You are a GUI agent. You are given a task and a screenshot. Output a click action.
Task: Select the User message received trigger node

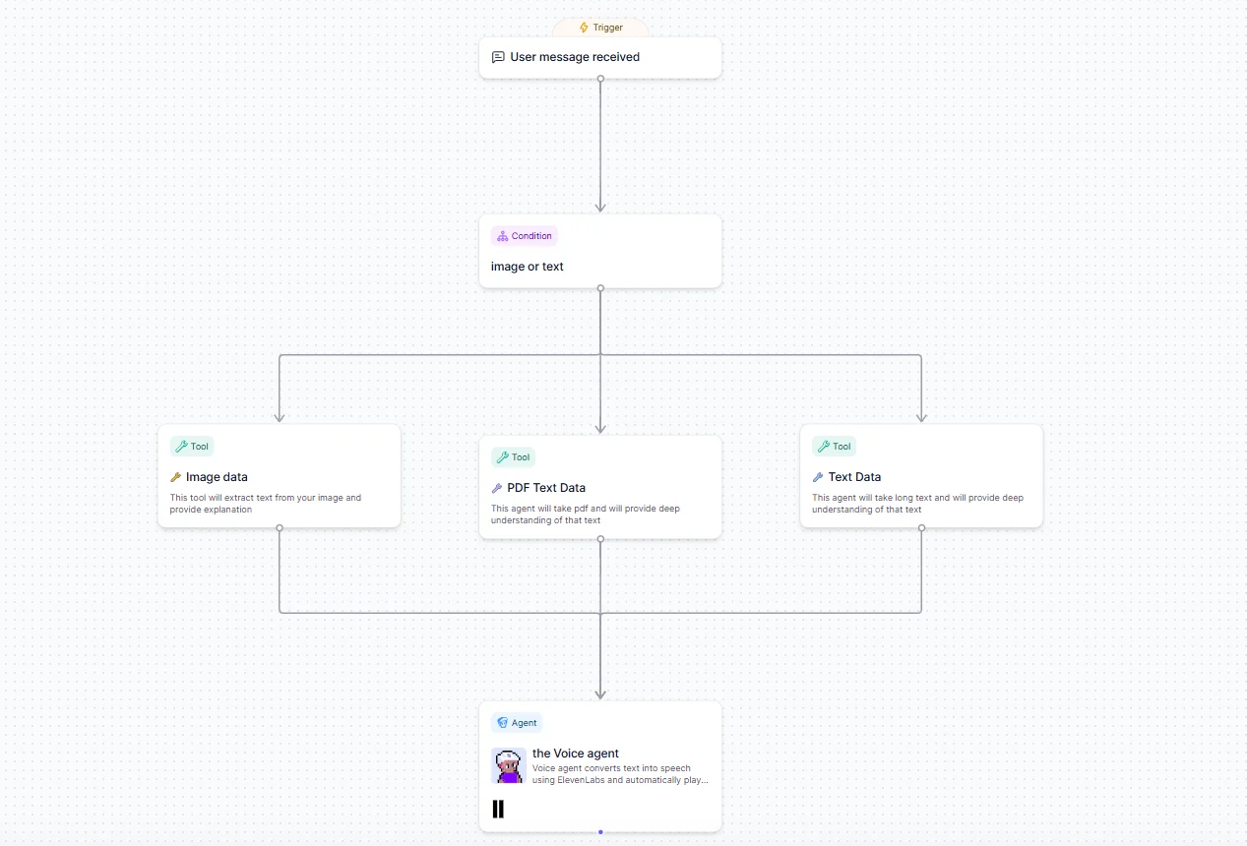click(x=575, y=57)
